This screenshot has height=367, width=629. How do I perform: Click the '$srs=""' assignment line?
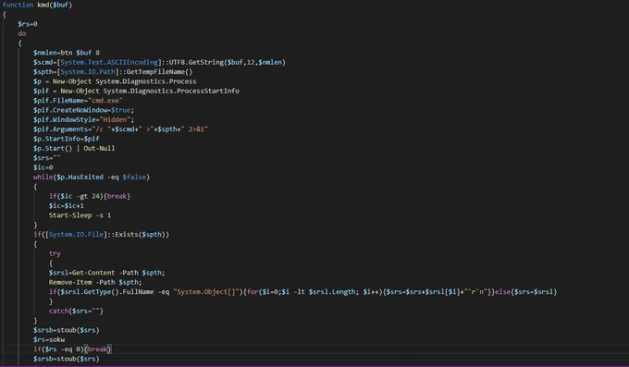tap(47, 158)
